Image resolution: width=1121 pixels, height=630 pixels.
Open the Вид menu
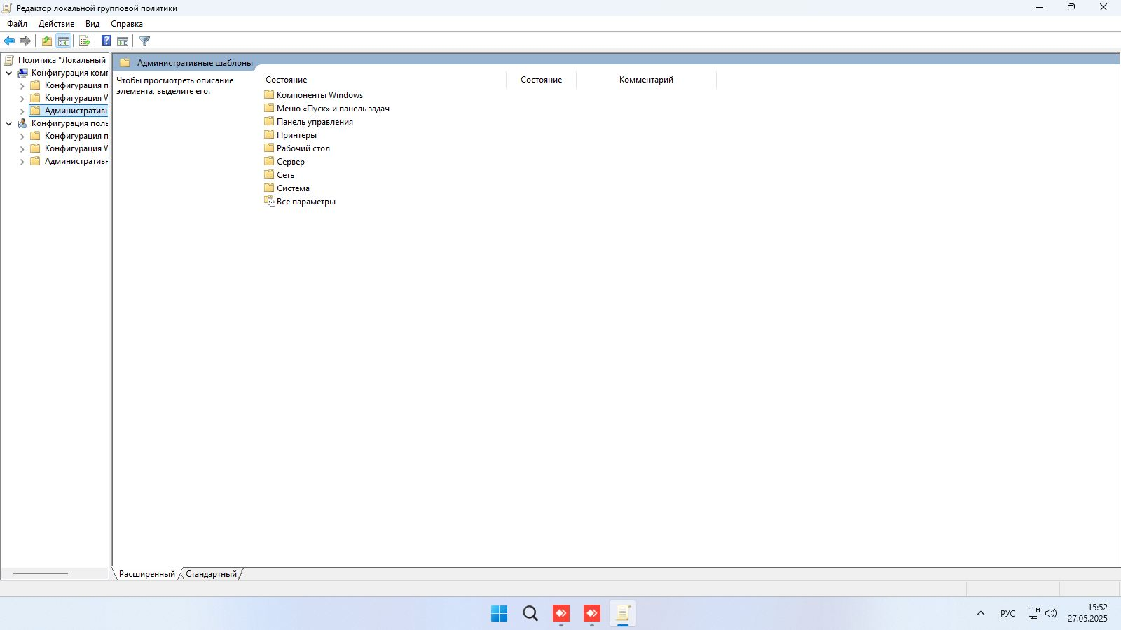tap(92, 24)
